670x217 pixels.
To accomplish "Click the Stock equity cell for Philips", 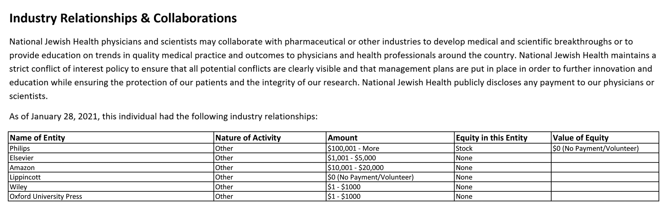I will click(x=464, y=148).
